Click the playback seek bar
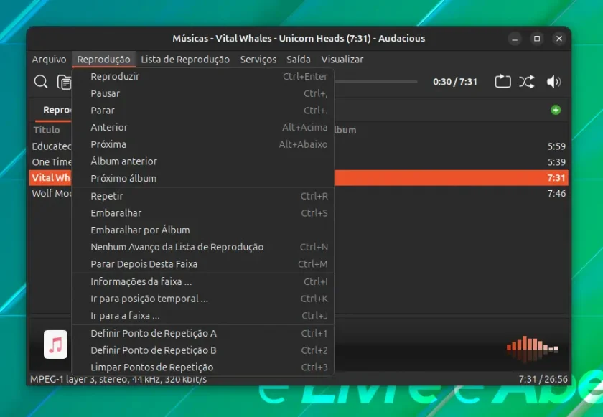603x417 pixels. [x=375, y=82]
